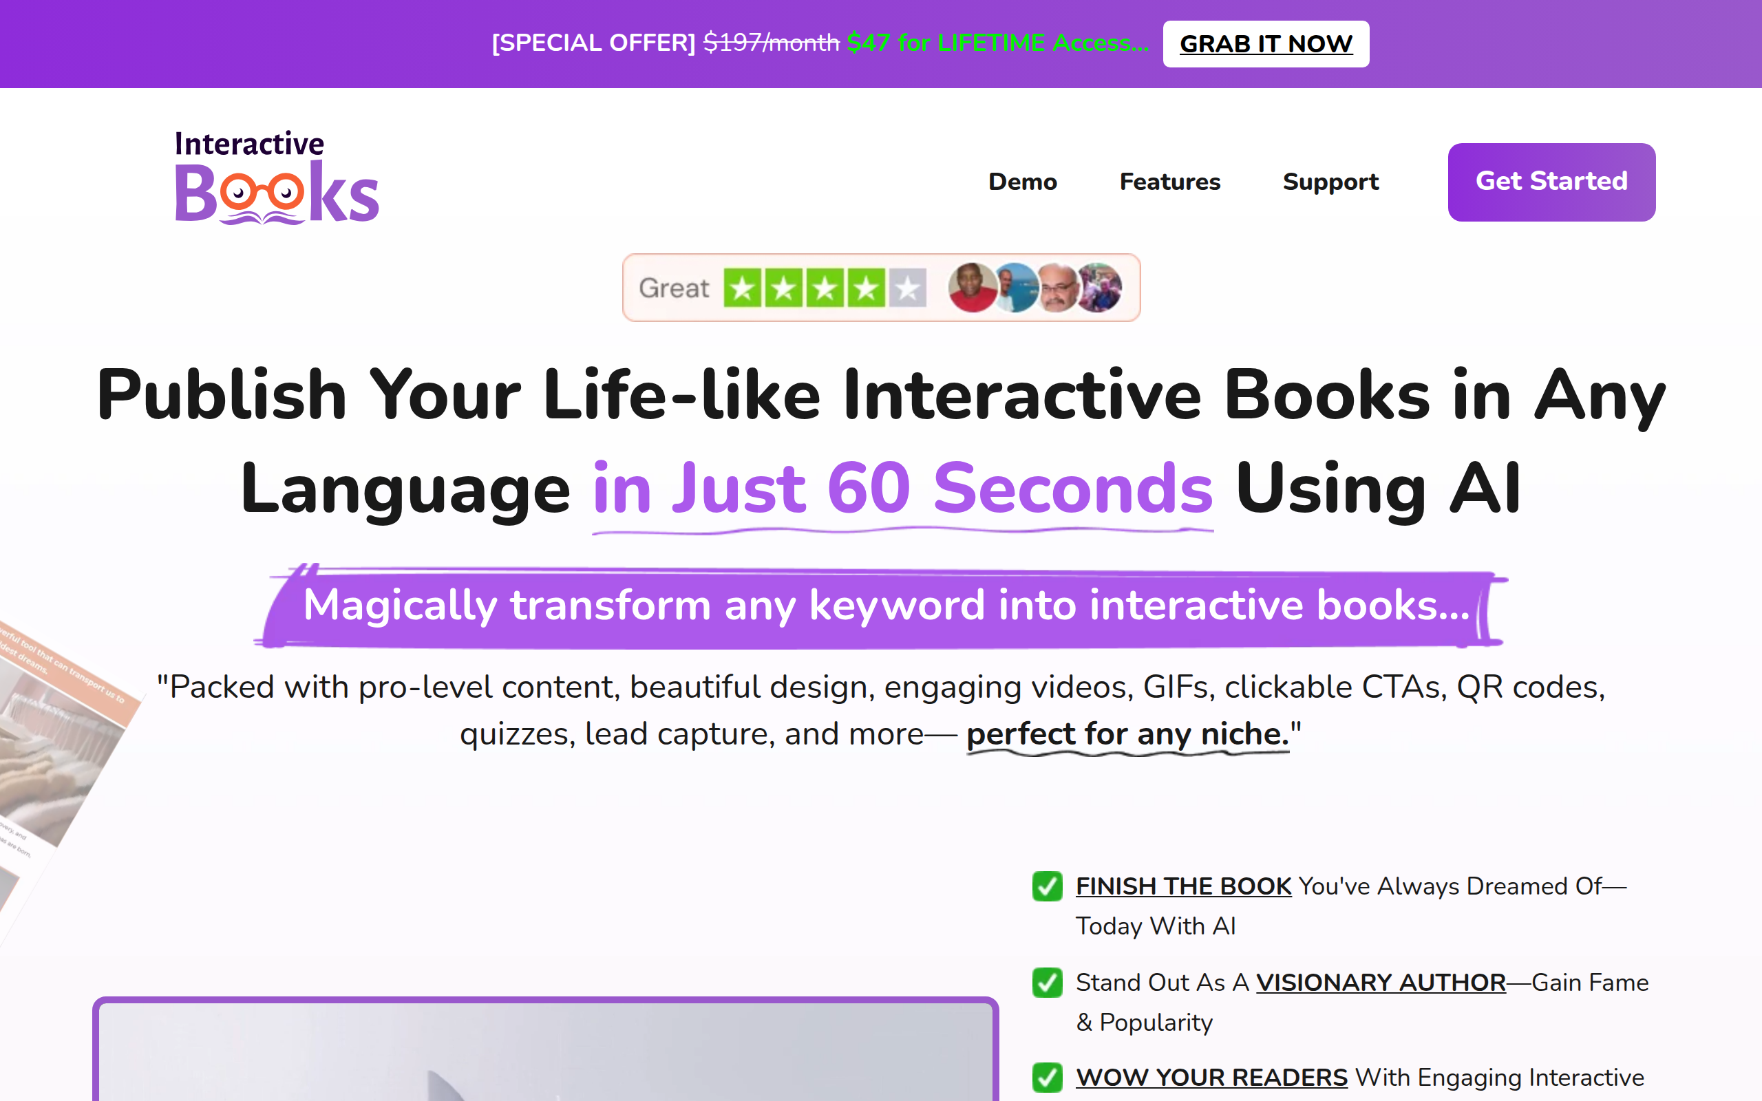Click the VISIONARY AUTHOR underlined link
The width and height of the screenshot is (1762, 1101).
[x=1381, y=983]
